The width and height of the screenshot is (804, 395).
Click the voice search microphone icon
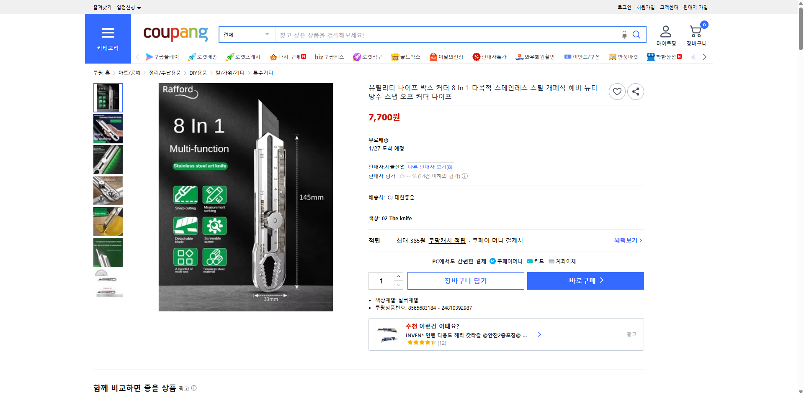pyautogui.click(x=624, y=35)
